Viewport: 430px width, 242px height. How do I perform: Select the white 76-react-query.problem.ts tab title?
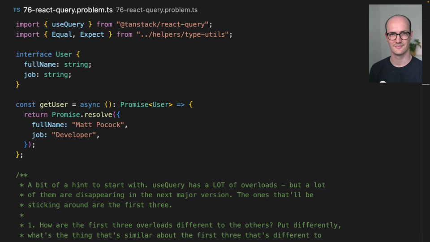pyautogui.click(x=67, y=10)
